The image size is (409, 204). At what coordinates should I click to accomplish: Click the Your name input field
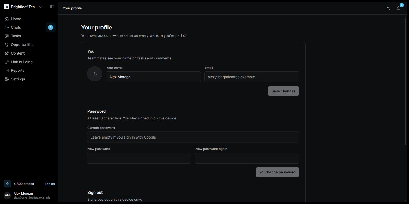point(153,77)
